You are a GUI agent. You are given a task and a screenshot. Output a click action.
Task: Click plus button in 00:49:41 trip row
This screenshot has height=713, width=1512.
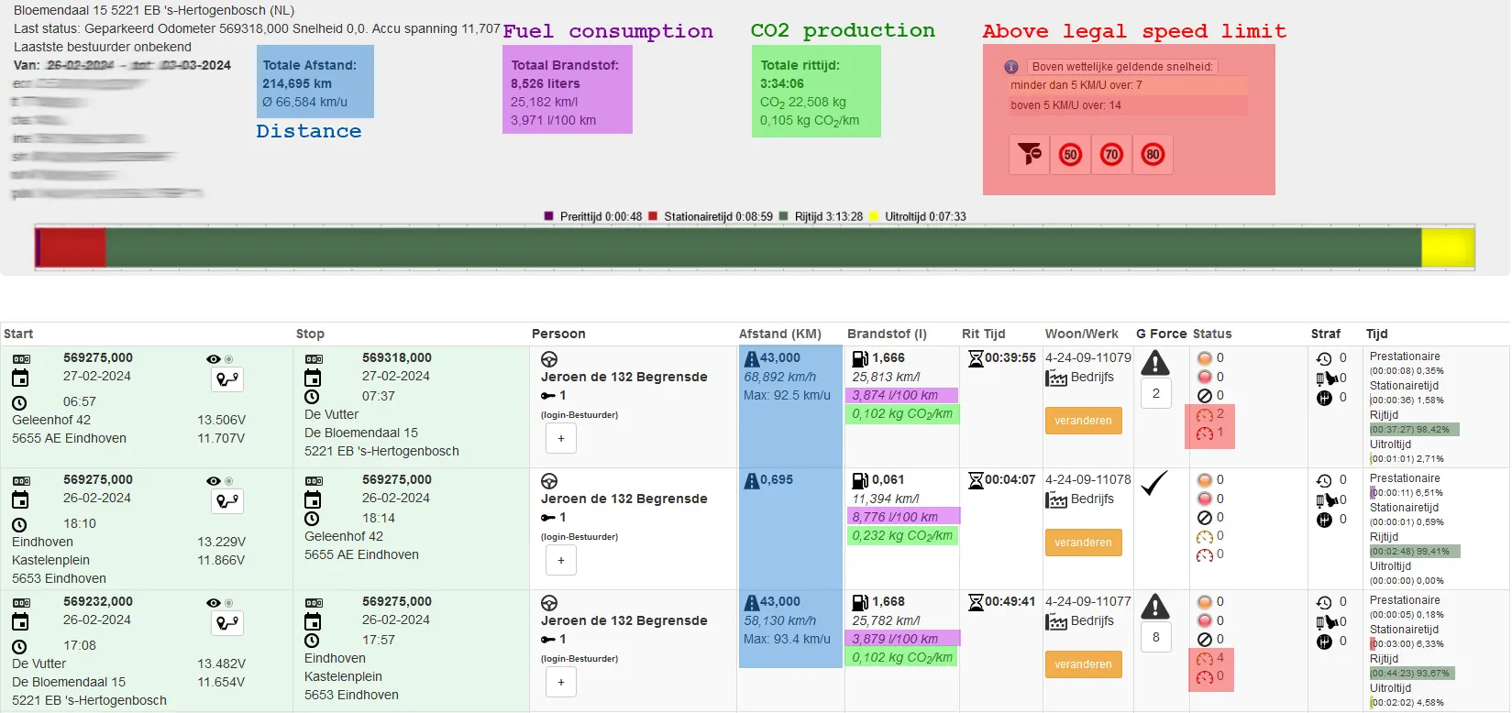[561, 682]
